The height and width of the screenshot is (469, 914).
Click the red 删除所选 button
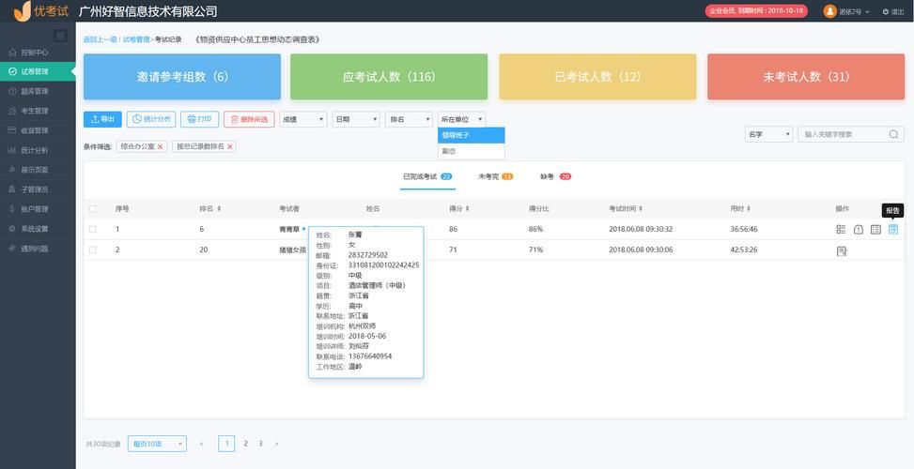tap(249, 119)
